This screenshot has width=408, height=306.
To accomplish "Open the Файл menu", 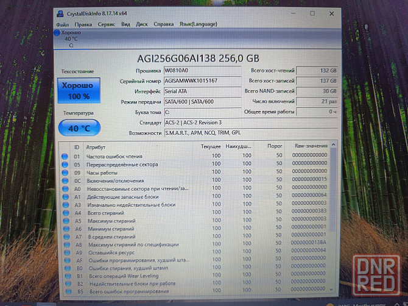I will 63,24.
